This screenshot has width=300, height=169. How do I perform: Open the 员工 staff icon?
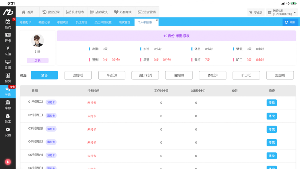point(8,118)
